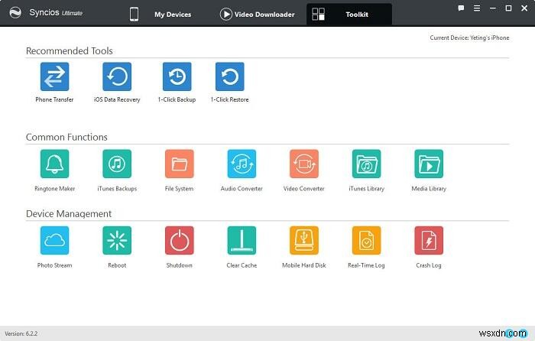Open the hamburger menu in title bar
Image resolution: width=535 pixels, height=341 pixels.
coord(477,8)
